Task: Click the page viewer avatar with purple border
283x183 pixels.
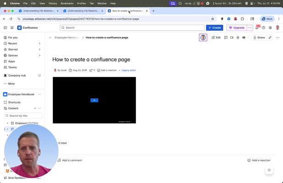Action: tap(203, 38)
